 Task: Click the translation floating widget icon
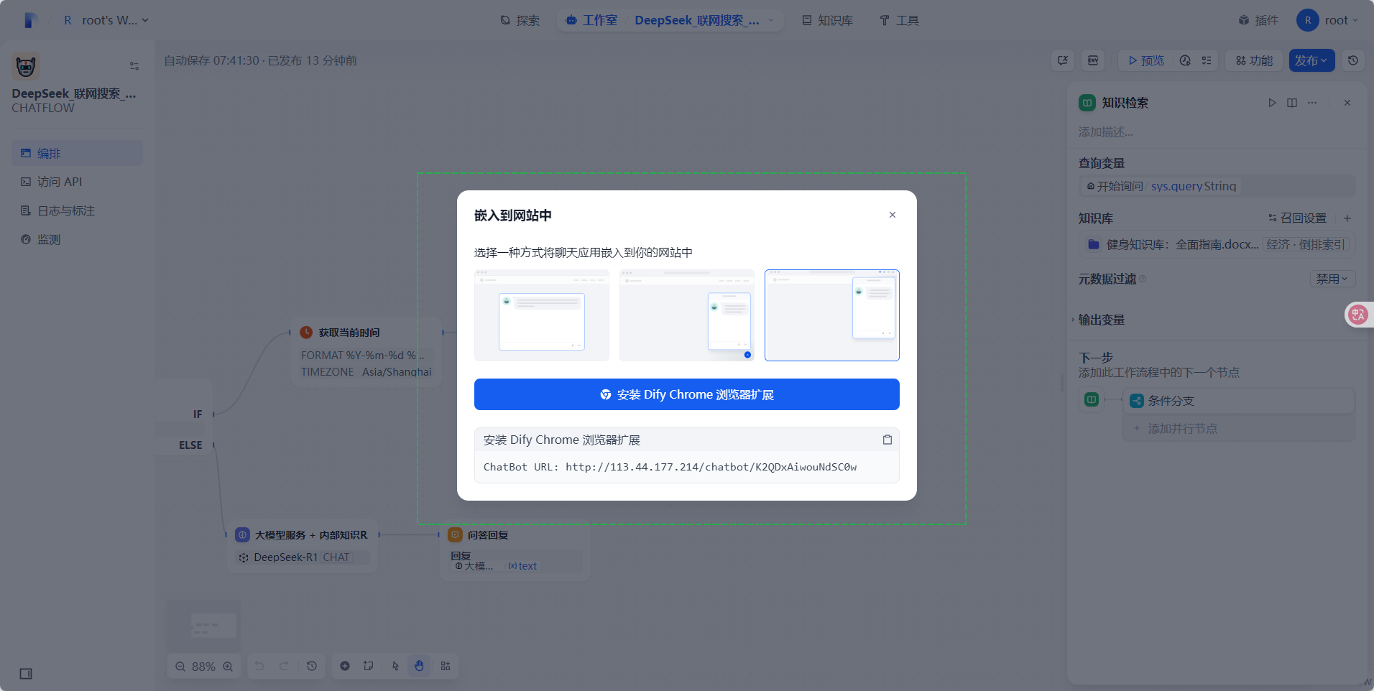point(1358,315)
